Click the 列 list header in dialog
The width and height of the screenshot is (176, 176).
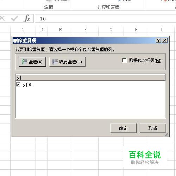click(x=90, y=77)
